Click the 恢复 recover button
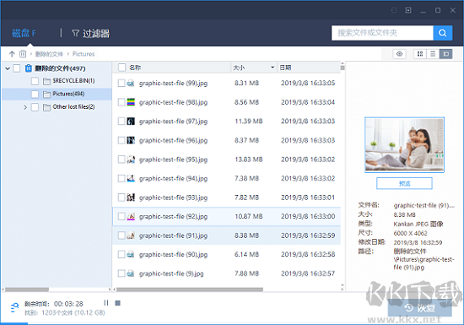Viewport: 464px width, 325px height. [420, 308]
